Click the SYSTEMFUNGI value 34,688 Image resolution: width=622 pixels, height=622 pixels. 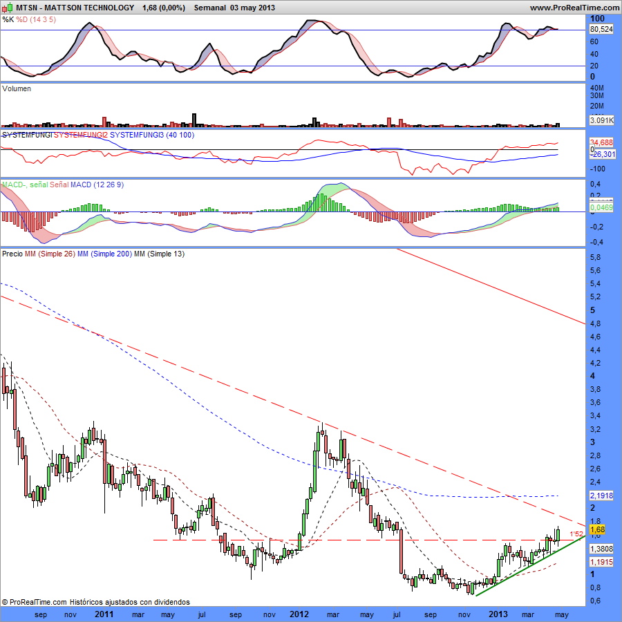pyautogui.click(x=601, y=142)
